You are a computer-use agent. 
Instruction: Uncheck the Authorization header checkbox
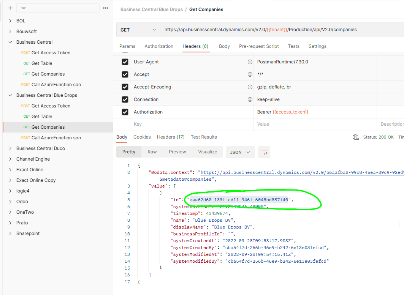(125, 112)
